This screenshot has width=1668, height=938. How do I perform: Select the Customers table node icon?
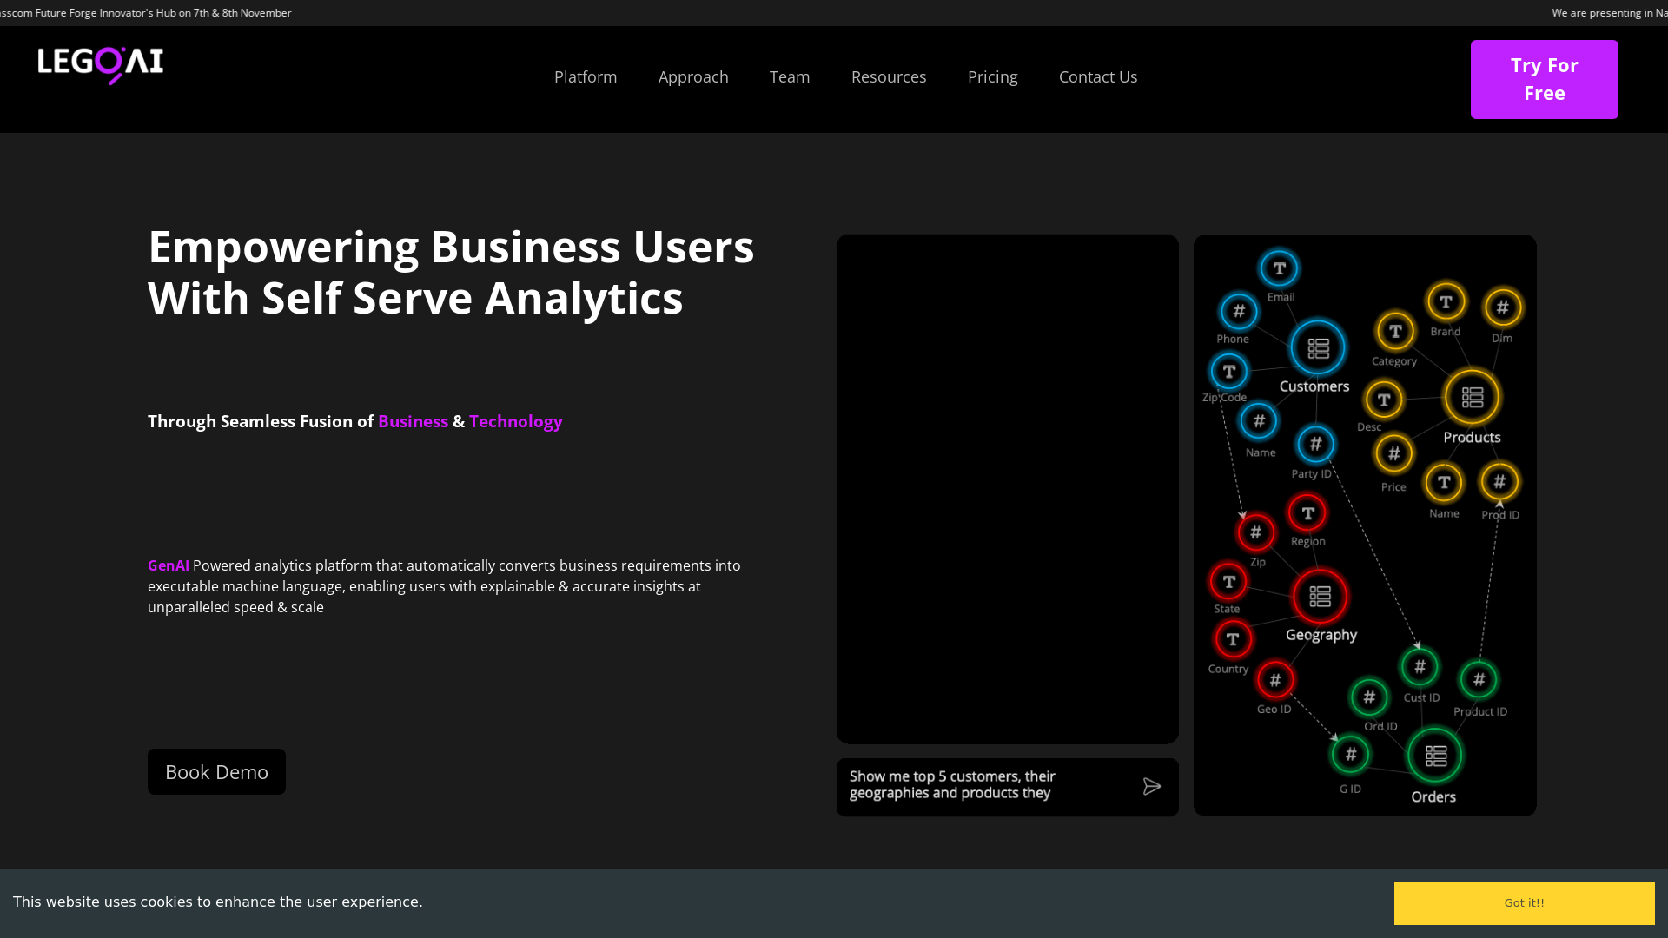click(1318, 348)
